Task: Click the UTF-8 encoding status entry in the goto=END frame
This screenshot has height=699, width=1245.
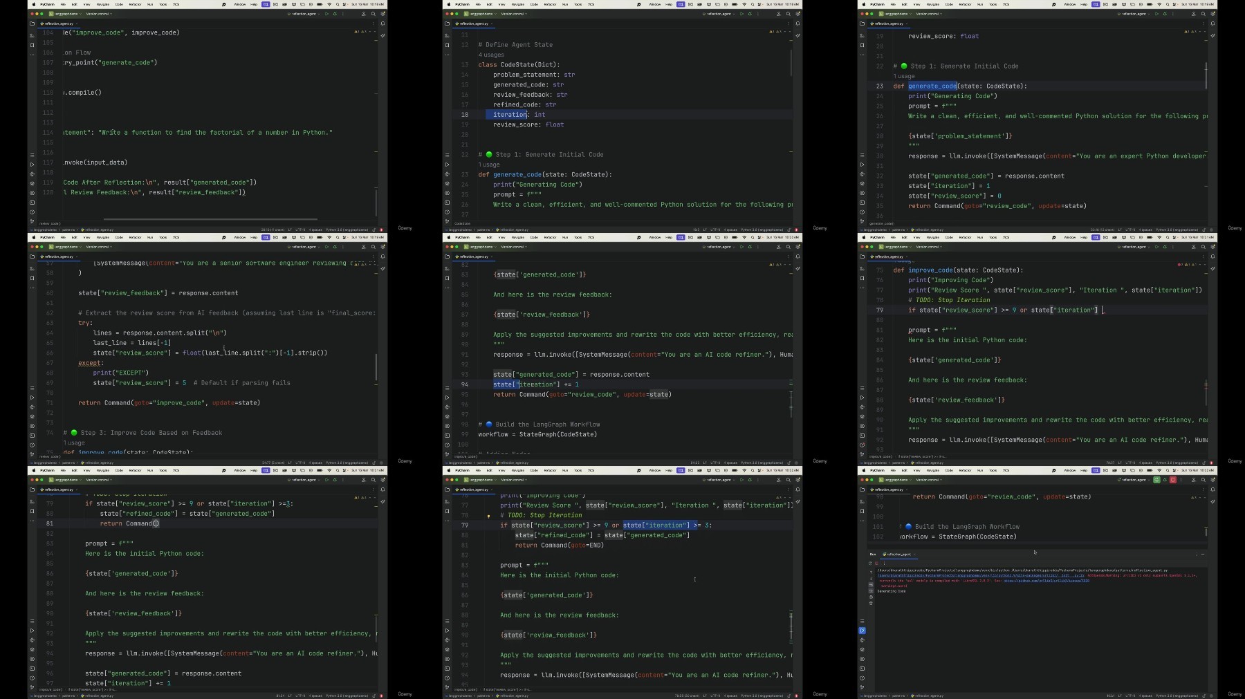Action: (x=715, y=696)
